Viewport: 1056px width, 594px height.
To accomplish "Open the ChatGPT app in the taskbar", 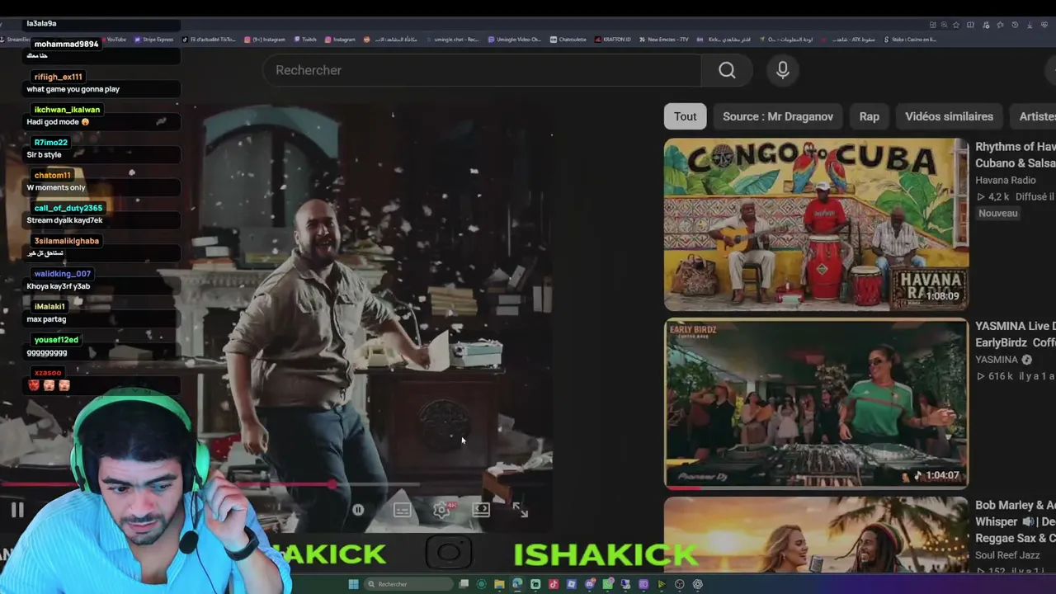I will point(698,584).
